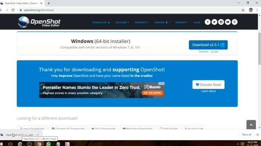
Task: Open a new browser tab
Action: [x=49, y=3]
